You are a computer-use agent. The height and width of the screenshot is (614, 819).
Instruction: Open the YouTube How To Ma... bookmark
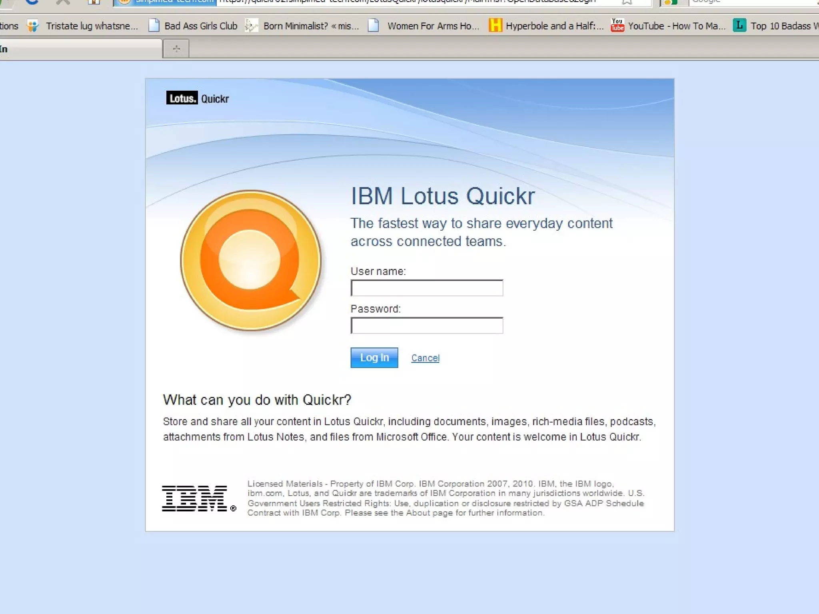[676, 26]
